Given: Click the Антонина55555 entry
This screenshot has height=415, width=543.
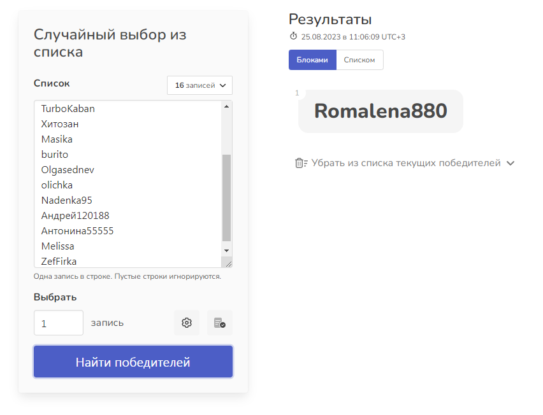Looking at the screenshot, I should (77, 230).
